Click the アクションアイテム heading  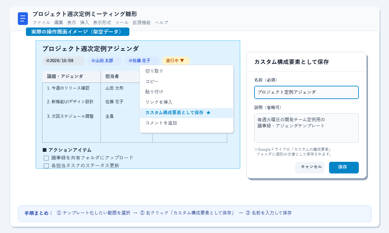(67, 150)
